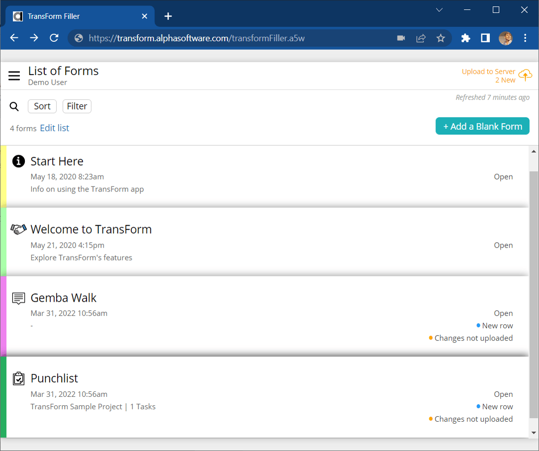Image resolution: width=539 pixels, height=451 pixels.
Task: Open the Chrome three-dot menu
Action: pyautogui.click(x=526, y=38)
